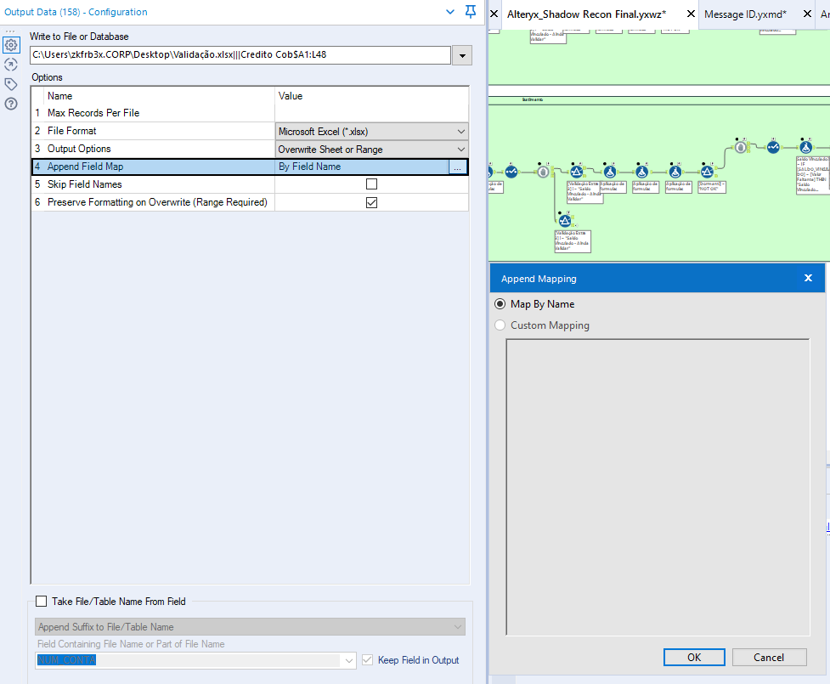Click the annotation under lower branch Filter
830x684 pixels.
coord(573,241)
